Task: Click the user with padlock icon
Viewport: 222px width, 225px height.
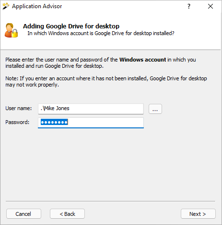Action: click(11, 30)
